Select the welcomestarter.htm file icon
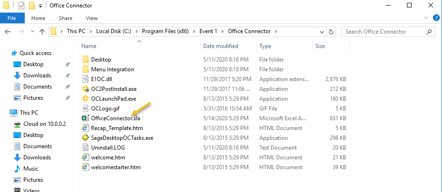442x192 pixels. tap(86, 167)
